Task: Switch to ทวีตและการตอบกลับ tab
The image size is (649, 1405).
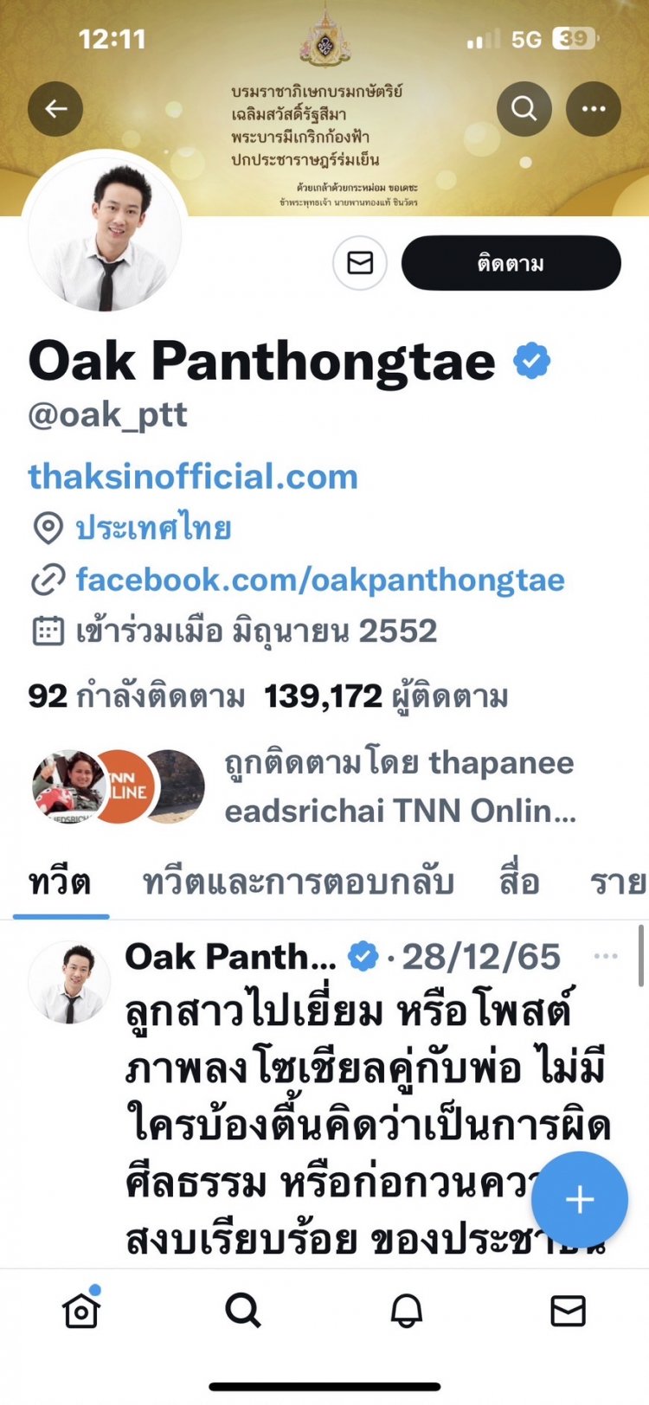Action: [x=299, y=882]
